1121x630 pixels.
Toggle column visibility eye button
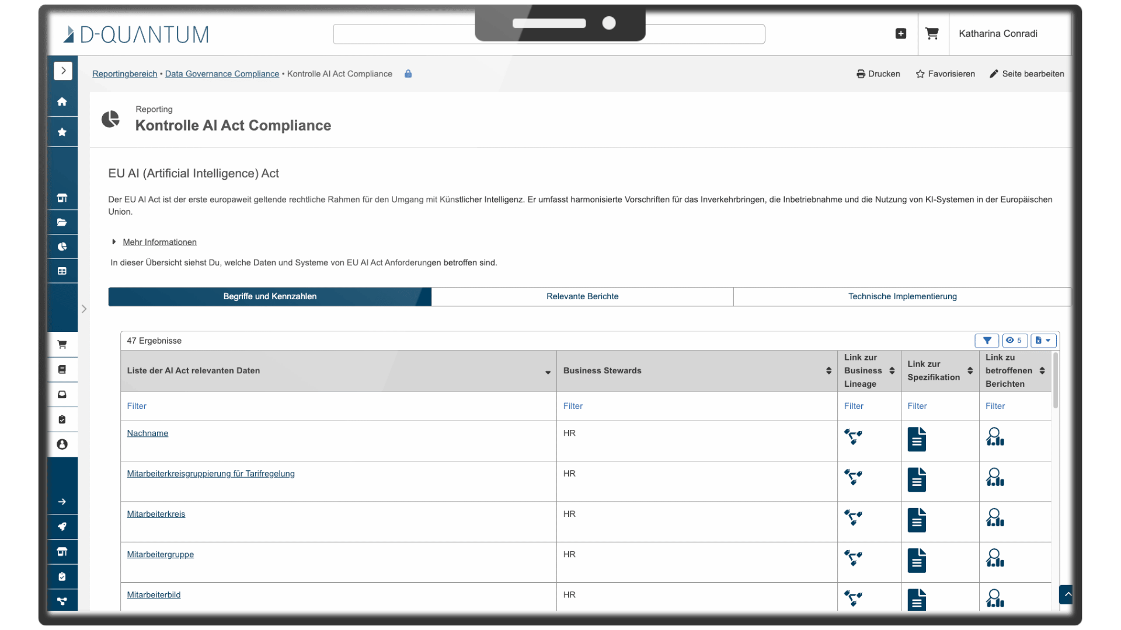[1014, 341]
